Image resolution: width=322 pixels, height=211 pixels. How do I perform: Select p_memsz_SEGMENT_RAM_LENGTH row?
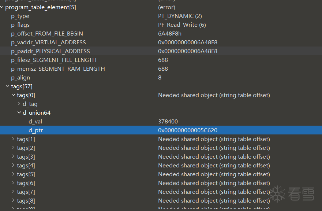point(161,69)
